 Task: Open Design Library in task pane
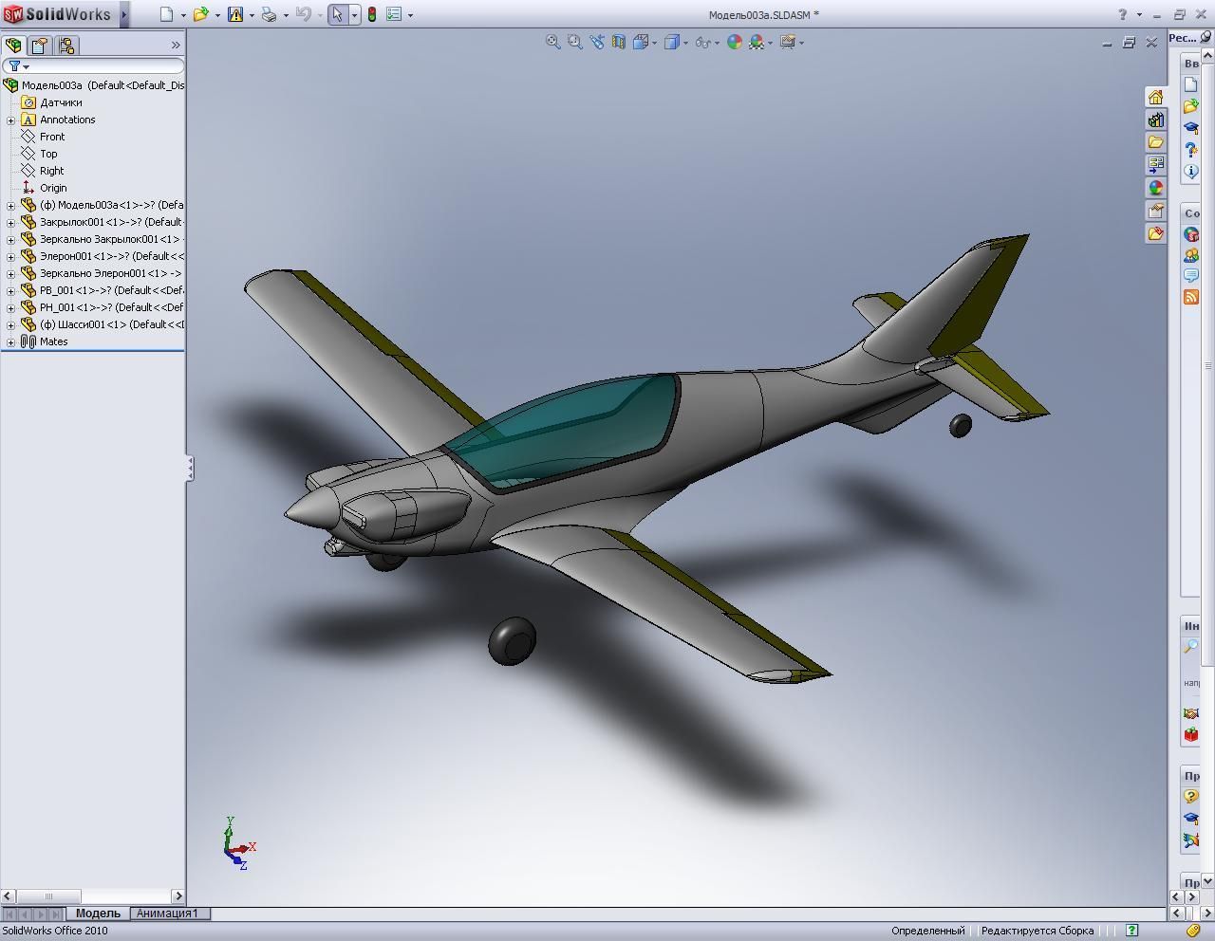pyautogui.click(x=1155, y=120)
